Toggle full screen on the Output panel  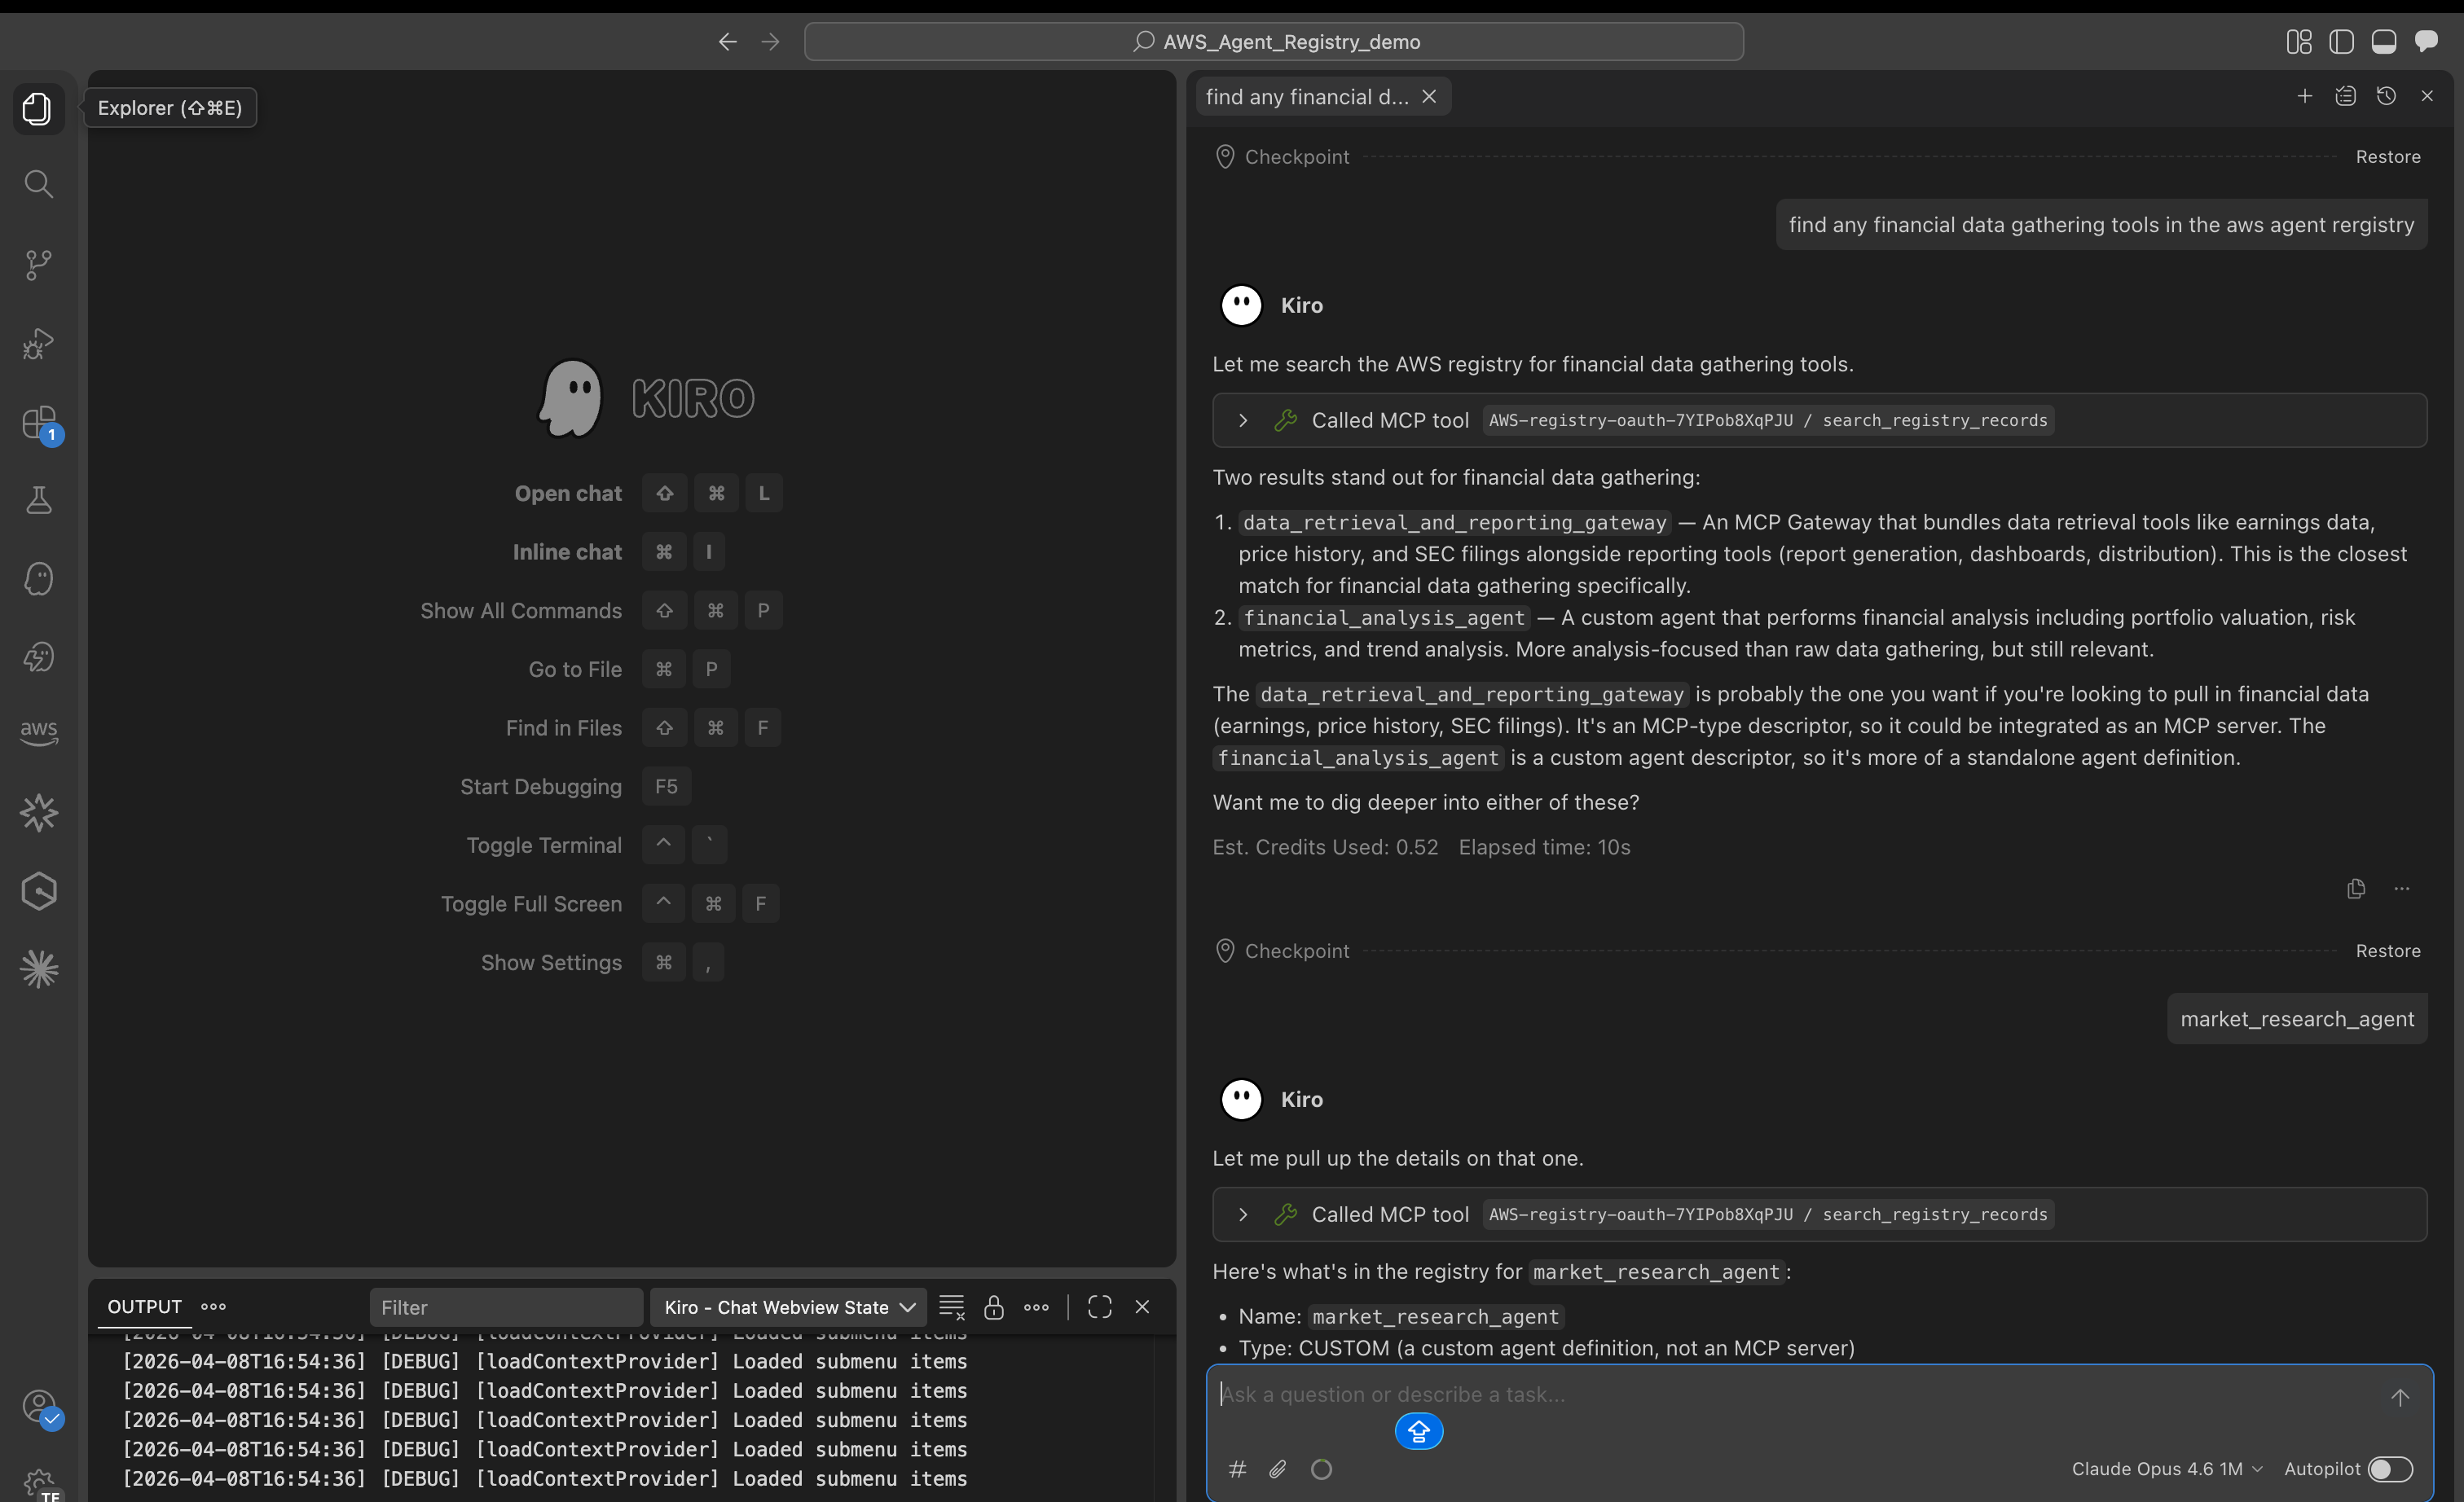tap(1099, 1307)
